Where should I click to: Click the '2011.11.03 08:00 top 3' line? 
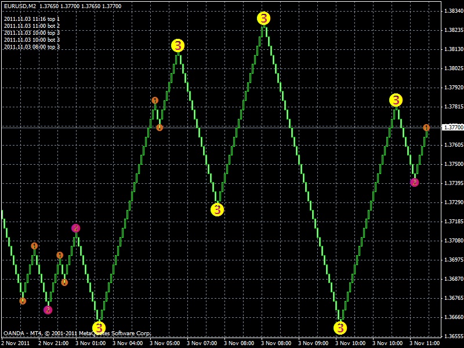[x=32, y=47]
